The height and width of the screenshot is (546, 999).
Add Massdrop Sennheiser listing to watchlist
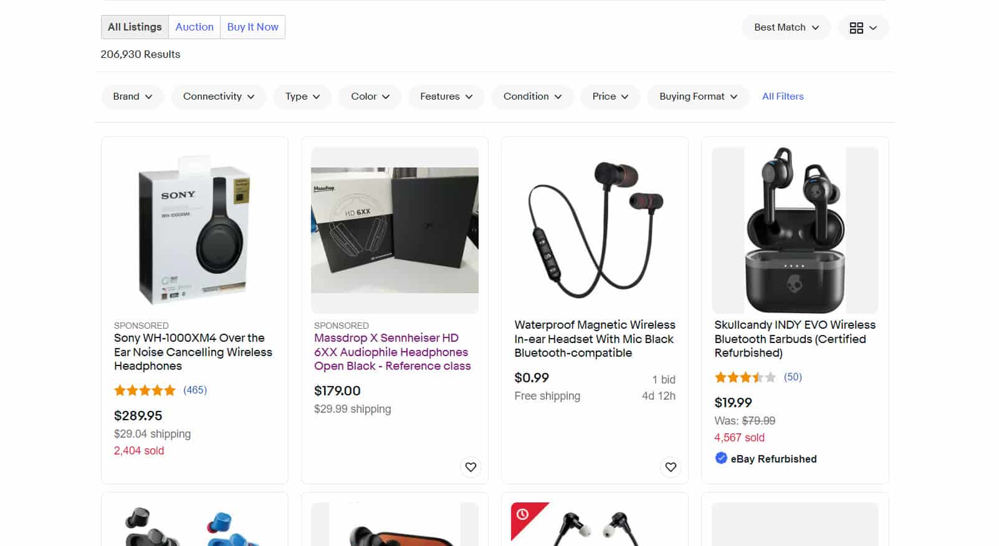tap(471, 467)
